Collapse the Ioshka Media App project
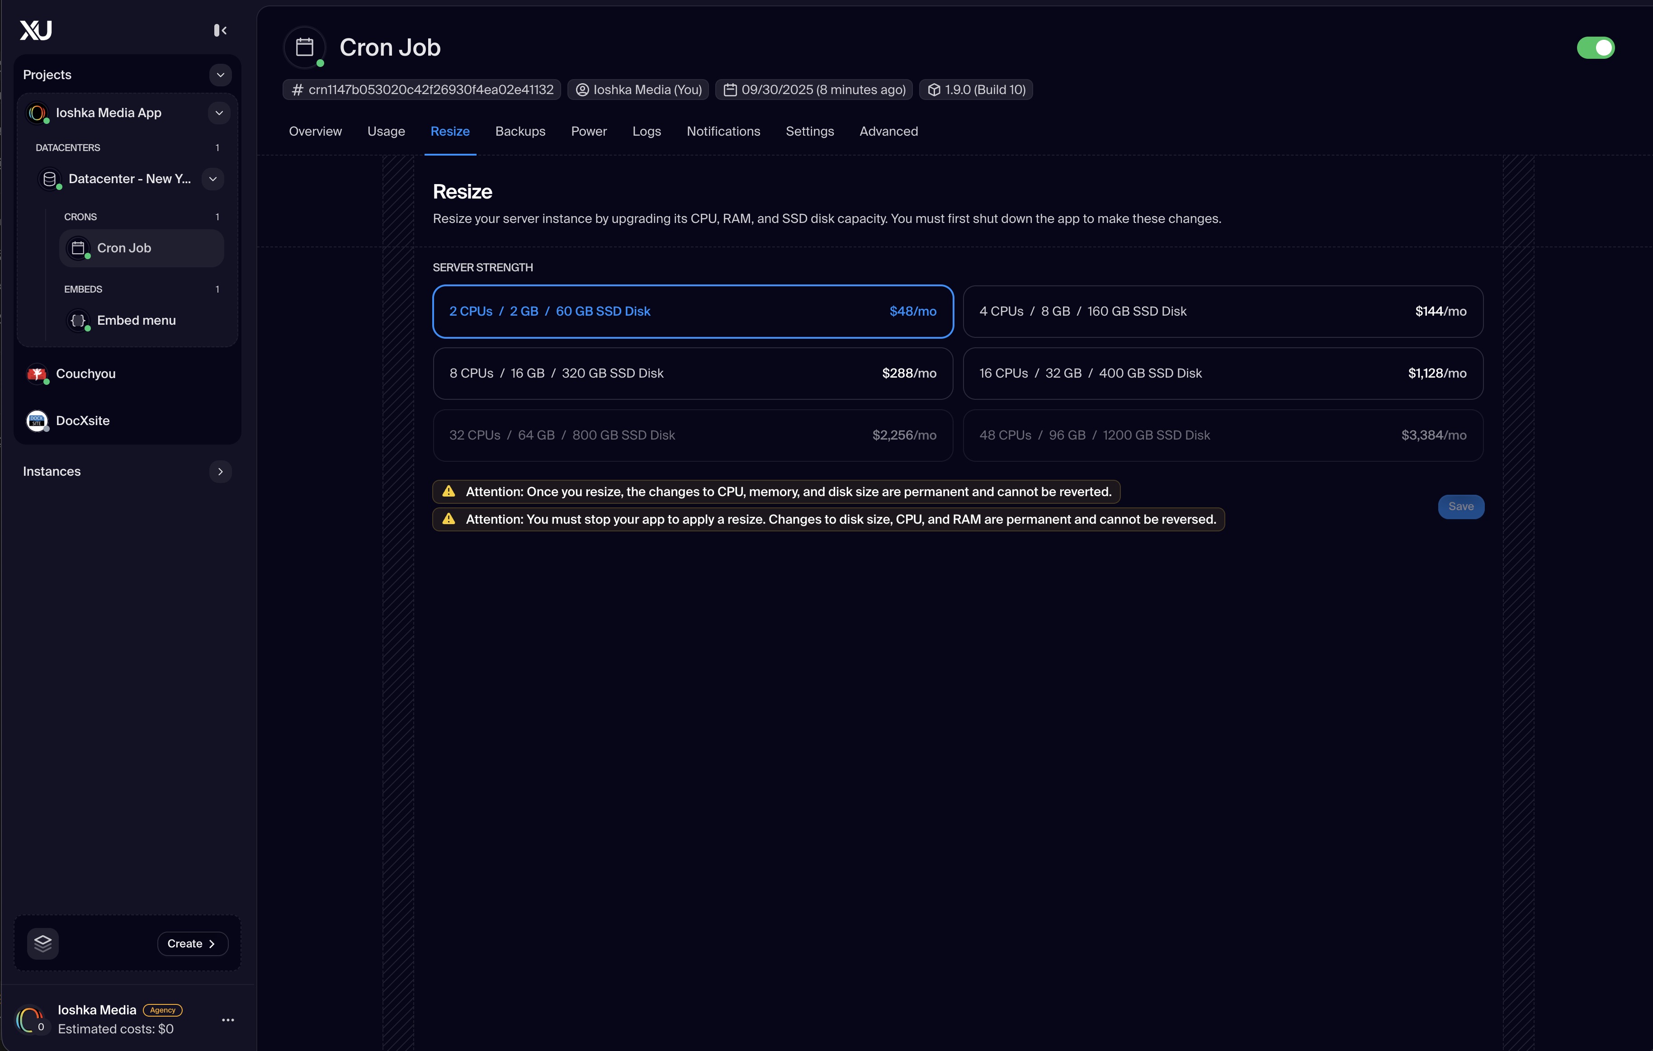Viewport: 1653px width, 1051px height. tap(218, 113)
